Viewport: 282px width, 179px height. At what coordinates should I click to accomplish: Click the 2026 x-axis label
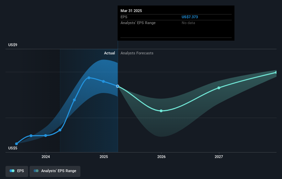(x=161, y=157)
